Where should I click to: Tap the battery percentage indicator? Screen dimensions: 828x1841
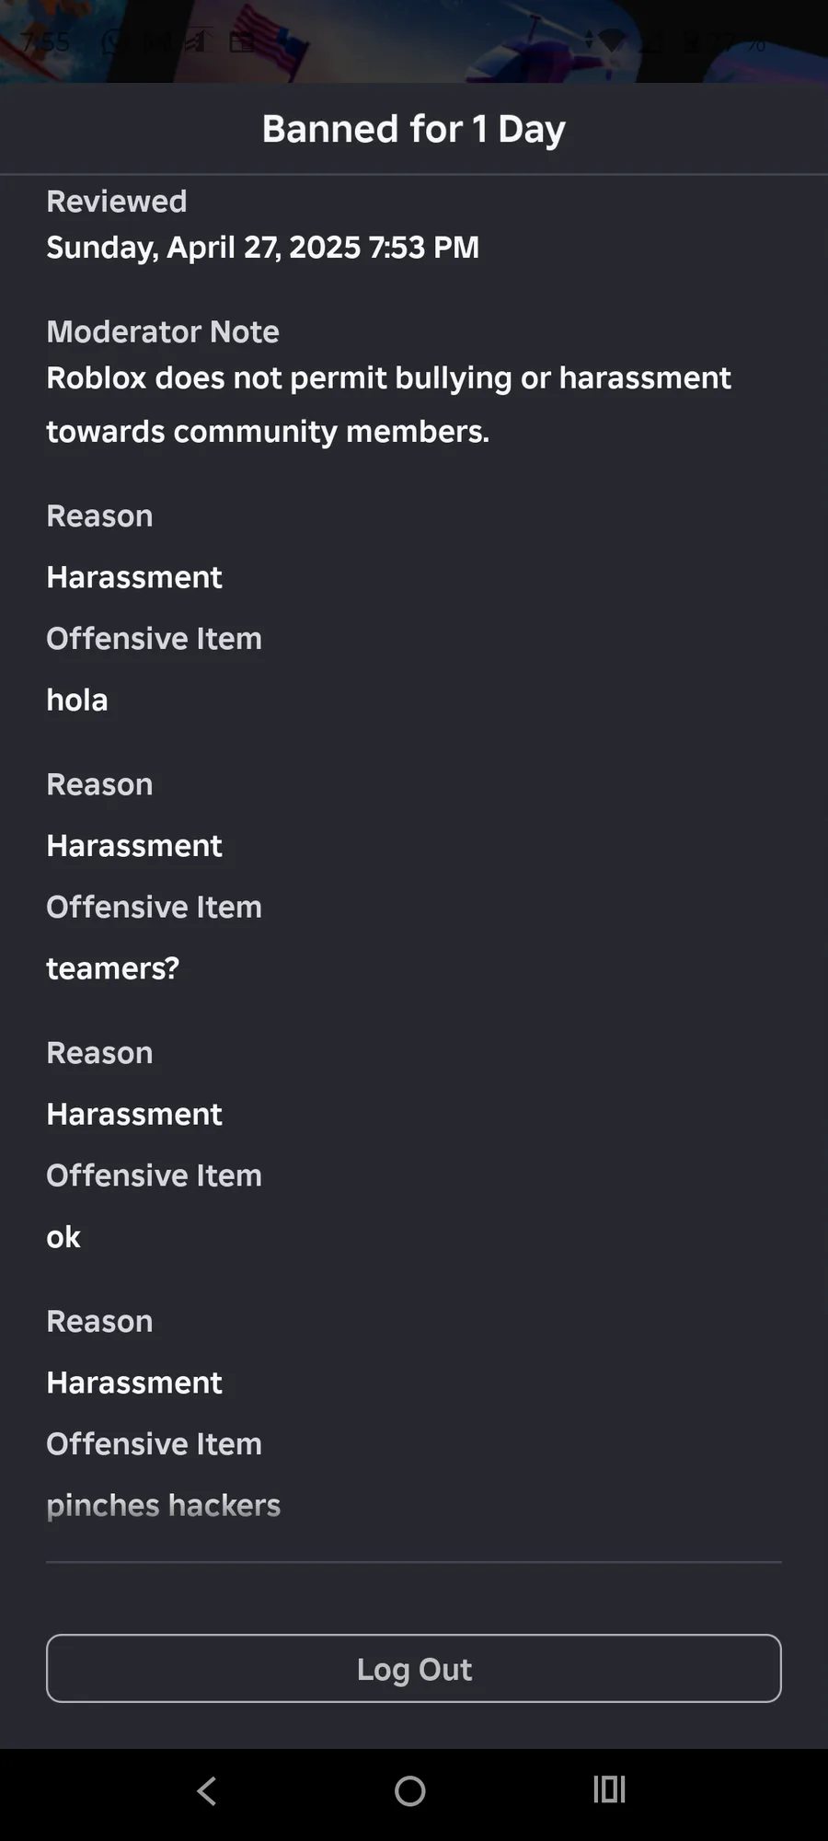point(731,42)
